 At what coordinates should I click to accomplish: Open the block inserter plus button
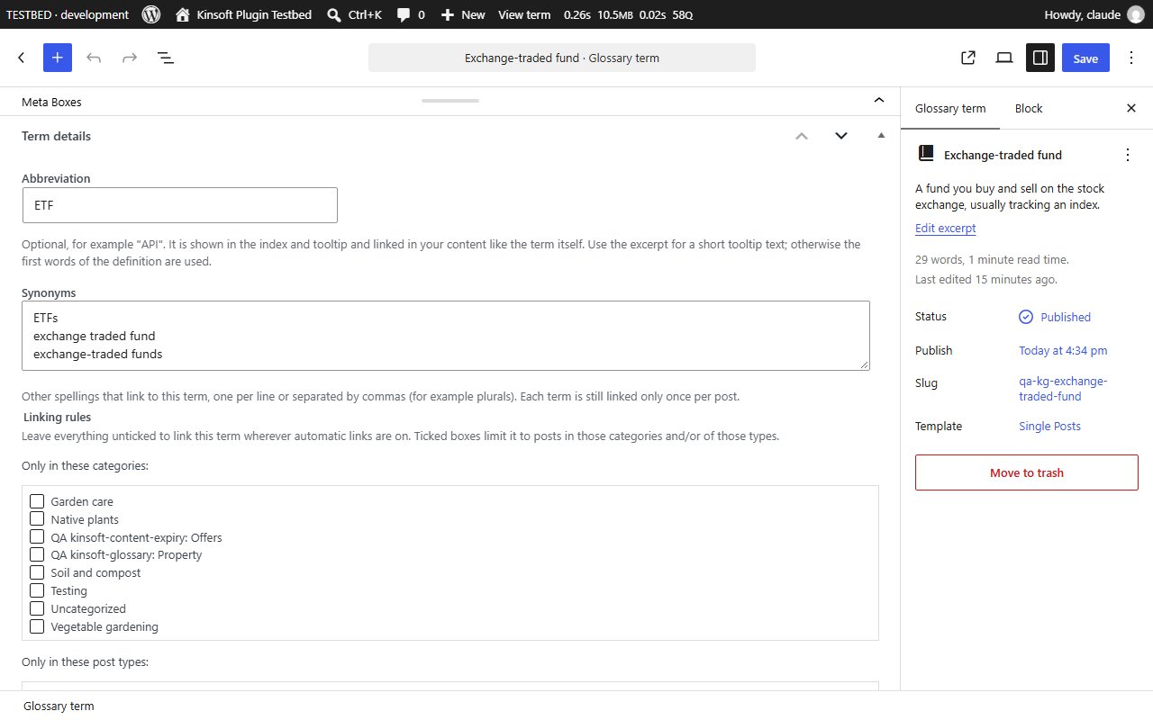[57, 58]
